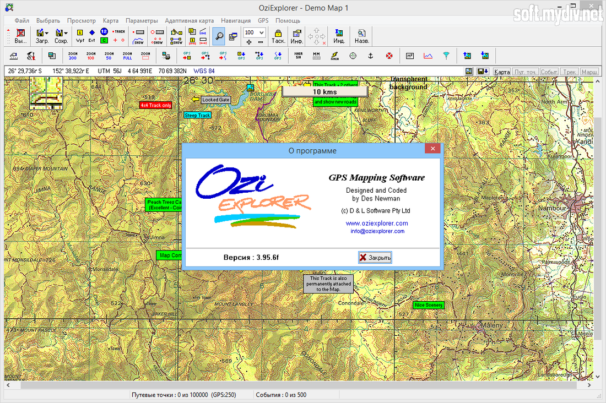Click the horizontal scrollbar right arrow
Screen dimensions: 606x403
(x=589, y=385)
